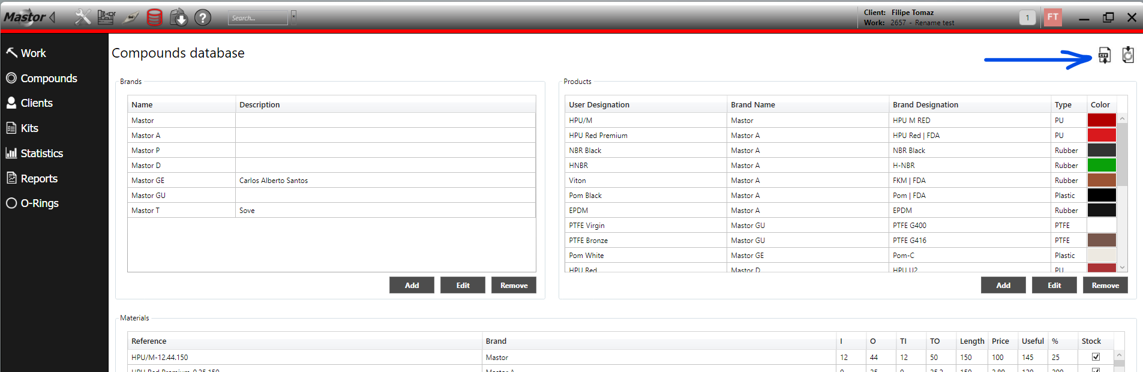1143x372 pixels.
Task: Edit the selected brand in Brands panel
Action: (463, 285)
